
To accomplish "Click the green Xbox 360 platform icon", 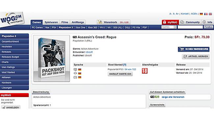I will [157, 97].
